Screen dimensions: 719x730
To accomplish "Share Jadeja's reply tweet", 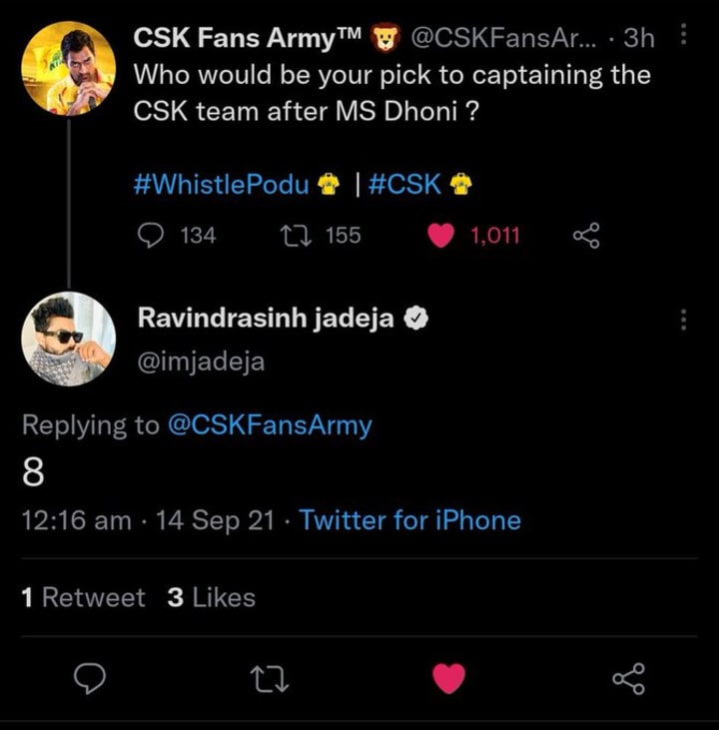I will [x=628, y=679].
